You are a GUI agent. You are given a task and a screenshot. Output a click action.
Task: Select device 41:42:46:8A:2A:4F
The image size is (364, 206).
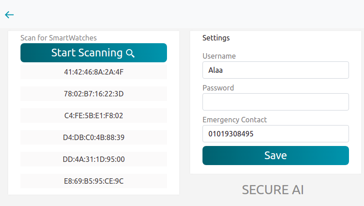pyautogui.click(x=94, y=72)
